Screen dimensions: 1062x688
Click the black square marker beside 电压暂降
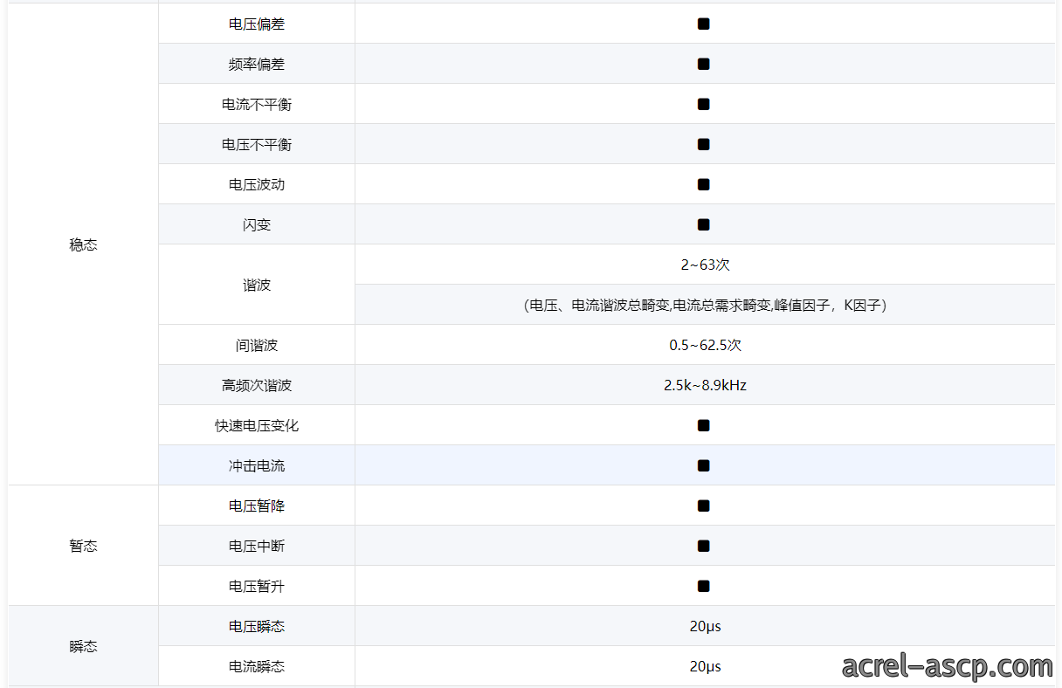pos(703,506)
